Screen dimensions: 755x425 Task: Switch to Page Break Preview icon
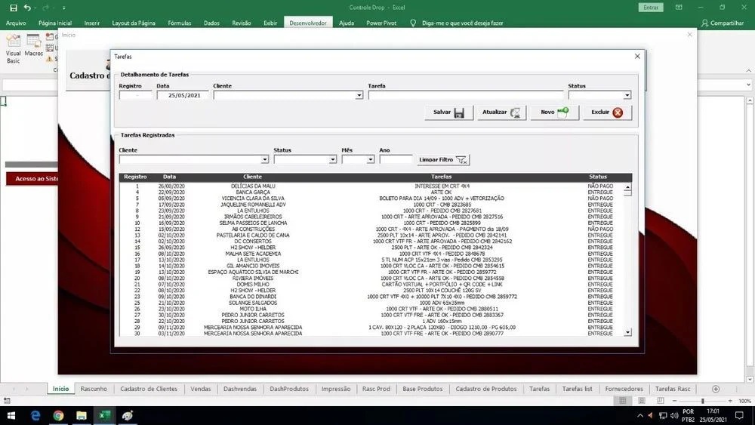[x=661, y=400]
